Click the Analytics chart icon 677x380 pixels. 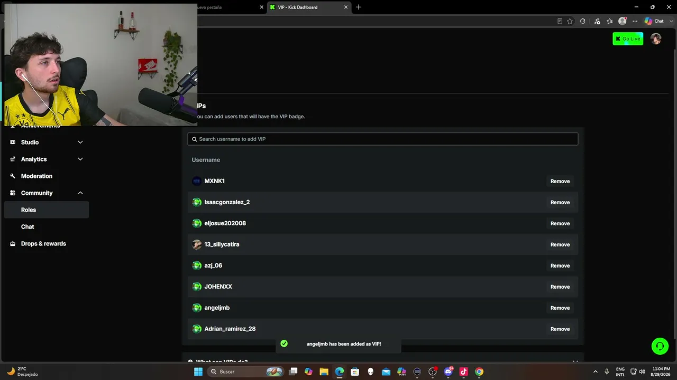[13, 159]
